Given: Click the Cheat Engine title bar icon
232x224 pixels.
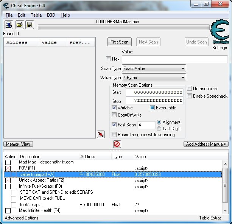Looking at the screenshot, I should 6,6.
